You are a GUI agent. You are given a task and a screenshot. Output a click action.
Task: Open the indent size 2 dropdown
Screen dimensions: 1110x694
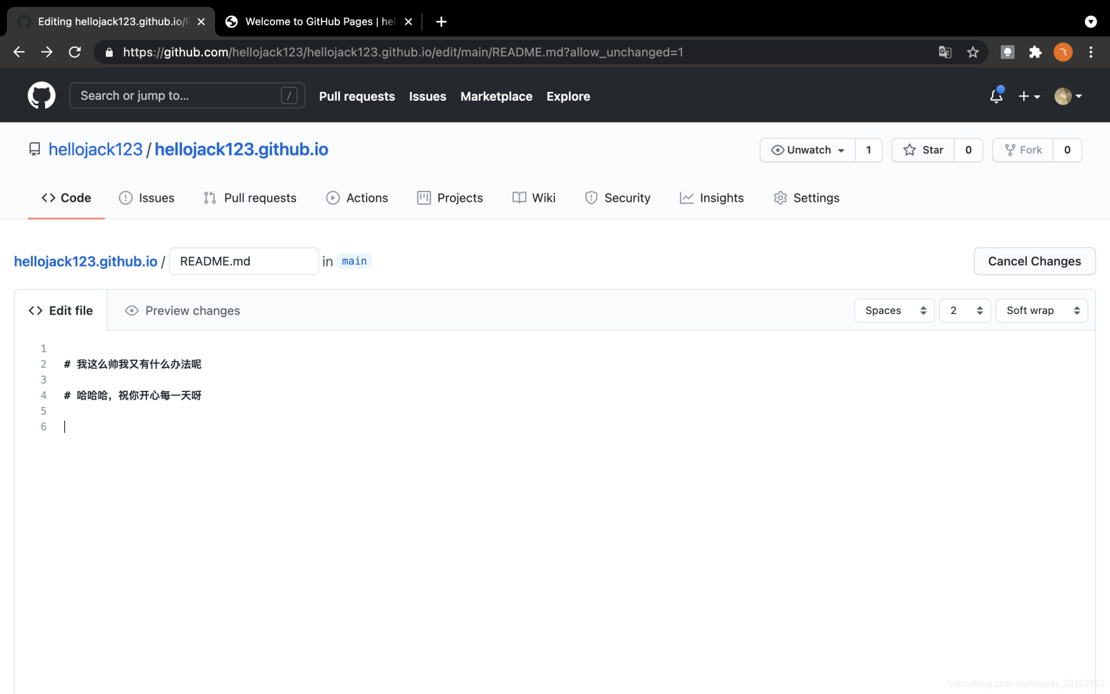[965, 311]
